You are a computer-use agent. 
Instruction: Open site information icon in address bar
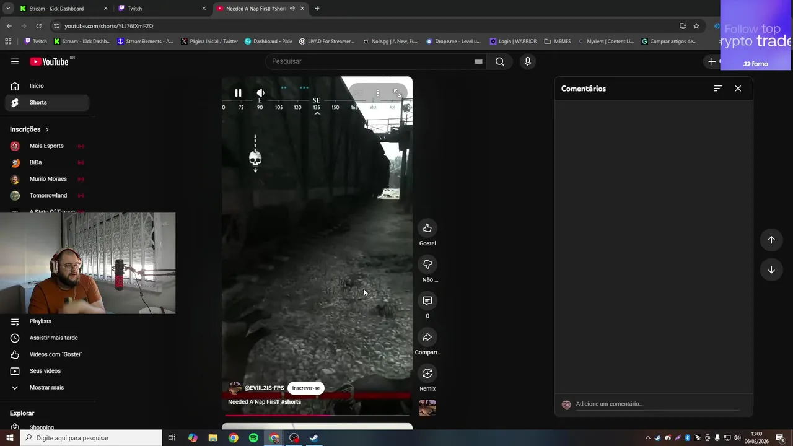56,26
